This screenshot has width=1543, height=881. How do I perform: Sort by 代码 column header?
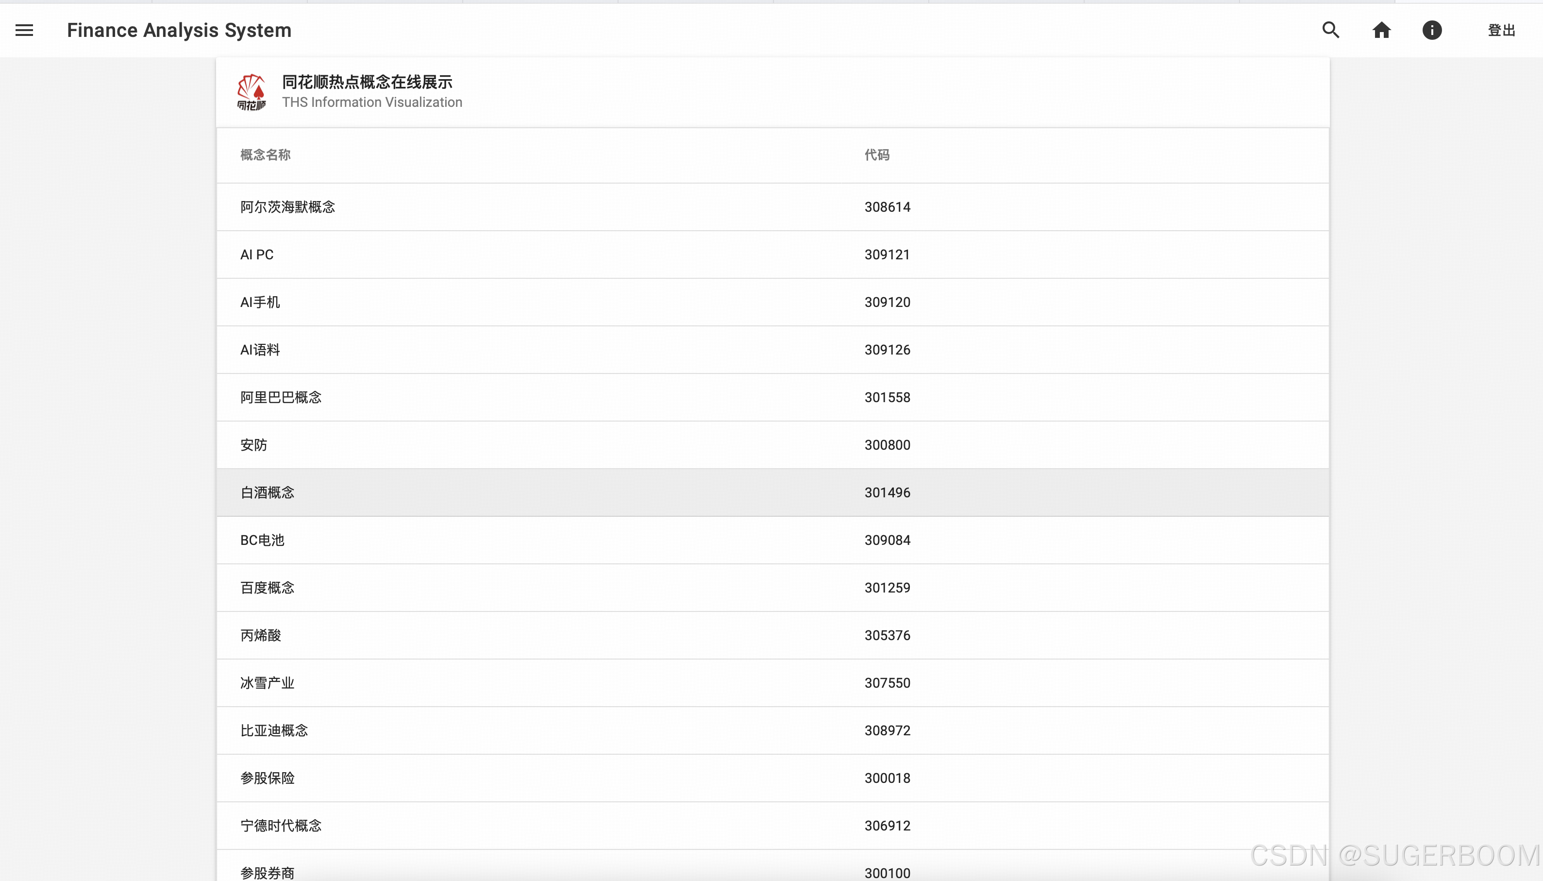pos(876,155)
